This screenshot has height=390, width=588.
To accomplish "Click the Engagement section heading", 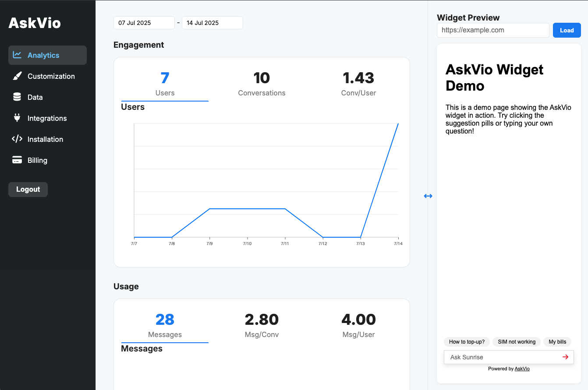I will click(x=138, y=45).
